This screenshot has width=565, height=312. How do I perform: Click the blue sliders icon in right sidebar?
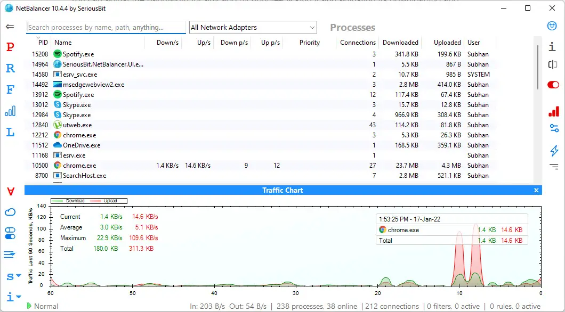[x=554, y=128]
